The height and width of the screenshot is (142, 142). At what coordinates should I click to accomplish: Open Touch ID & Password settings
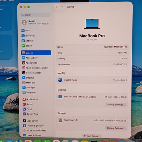pos(34,130)
